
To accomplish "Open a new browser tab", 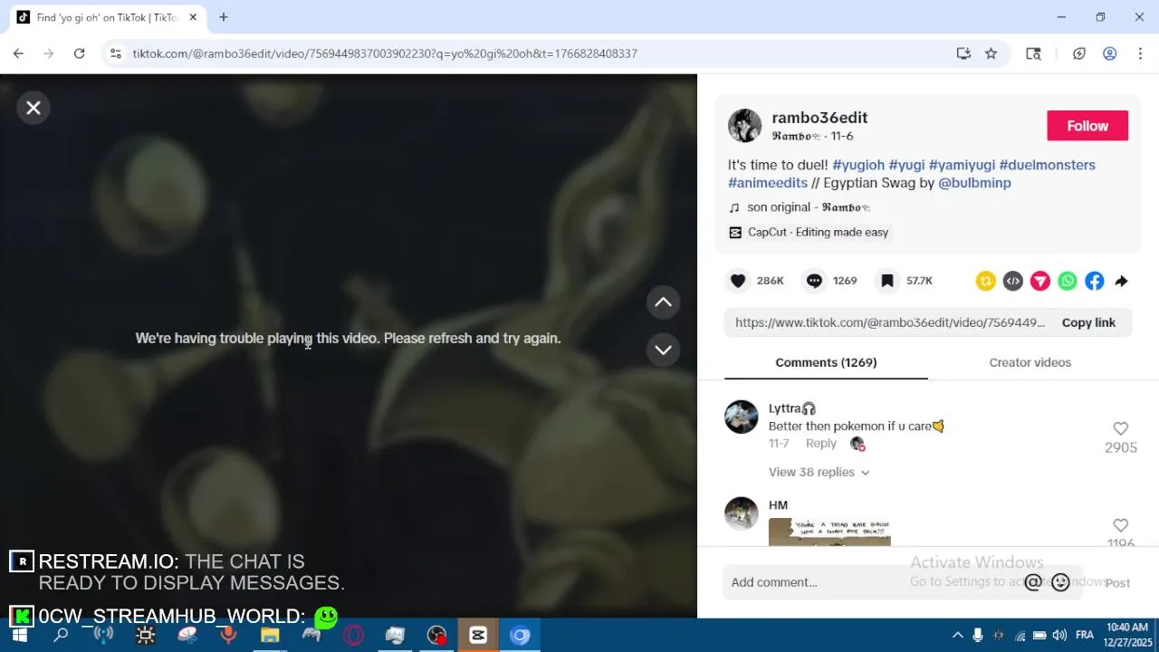I will (x=224, y=17).
